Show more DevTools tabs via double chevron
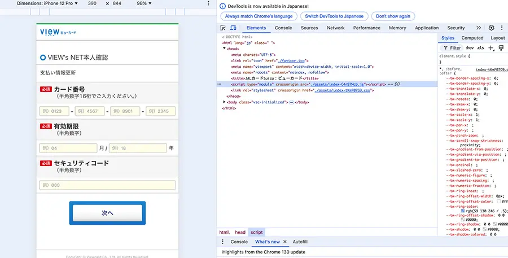The width and height of the screenshot is (508, 258). (479, 28)
